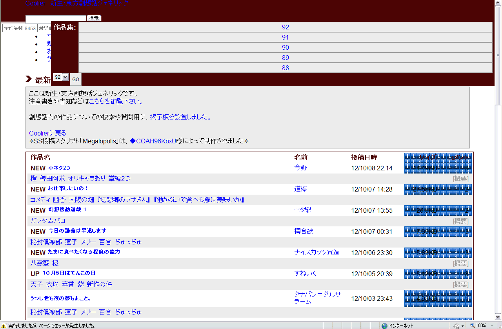Click the blue info tile for お仕事したいの！ row
The image size is (502, 329).
click(x=438, y=189)
